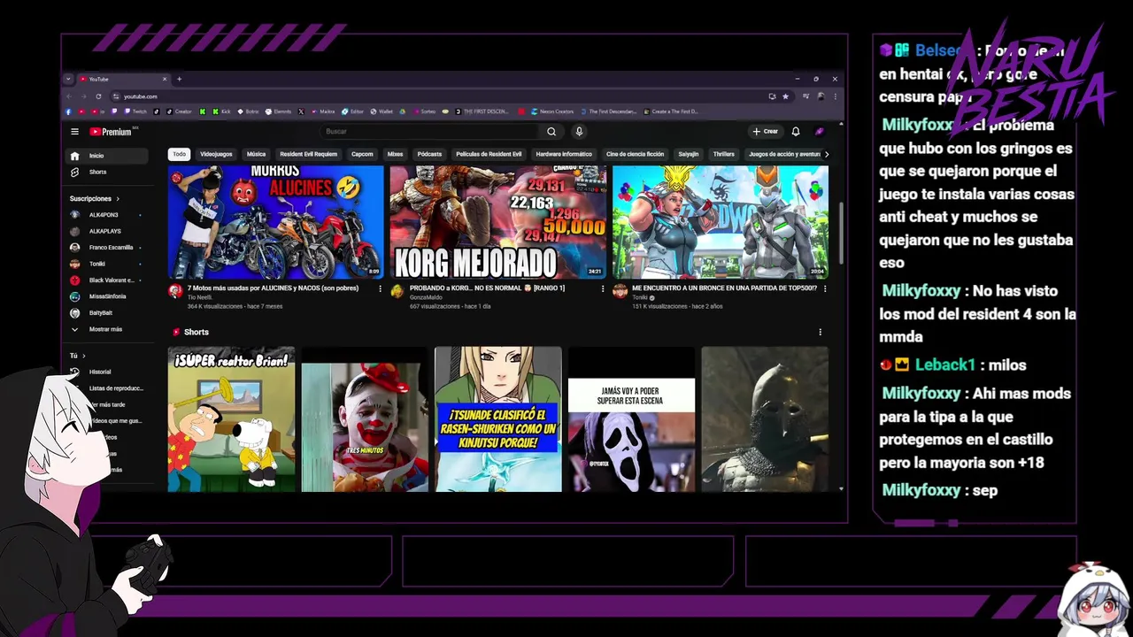Click in the Buscar search field

pos(429,132)
